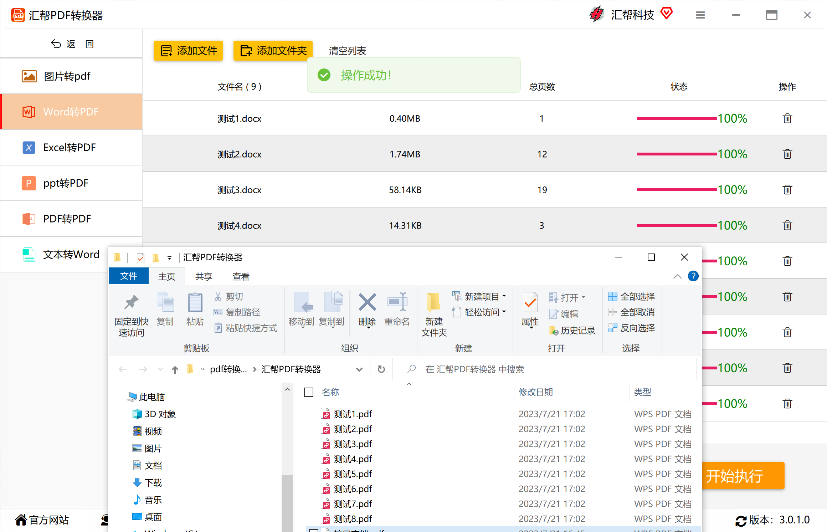Click 反向选择 in the select group

[x=632, y=328]
